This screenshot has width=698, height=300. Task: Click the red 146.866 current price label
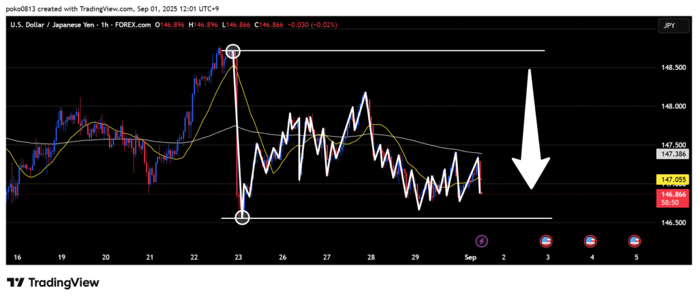[671, 194]
